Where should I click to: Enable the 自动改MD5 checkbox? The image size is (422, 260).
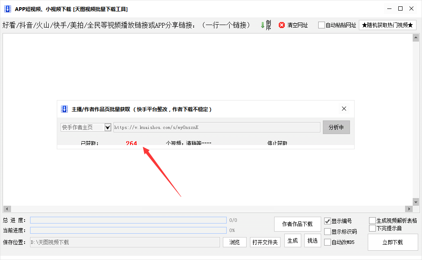tap(327, 242)
